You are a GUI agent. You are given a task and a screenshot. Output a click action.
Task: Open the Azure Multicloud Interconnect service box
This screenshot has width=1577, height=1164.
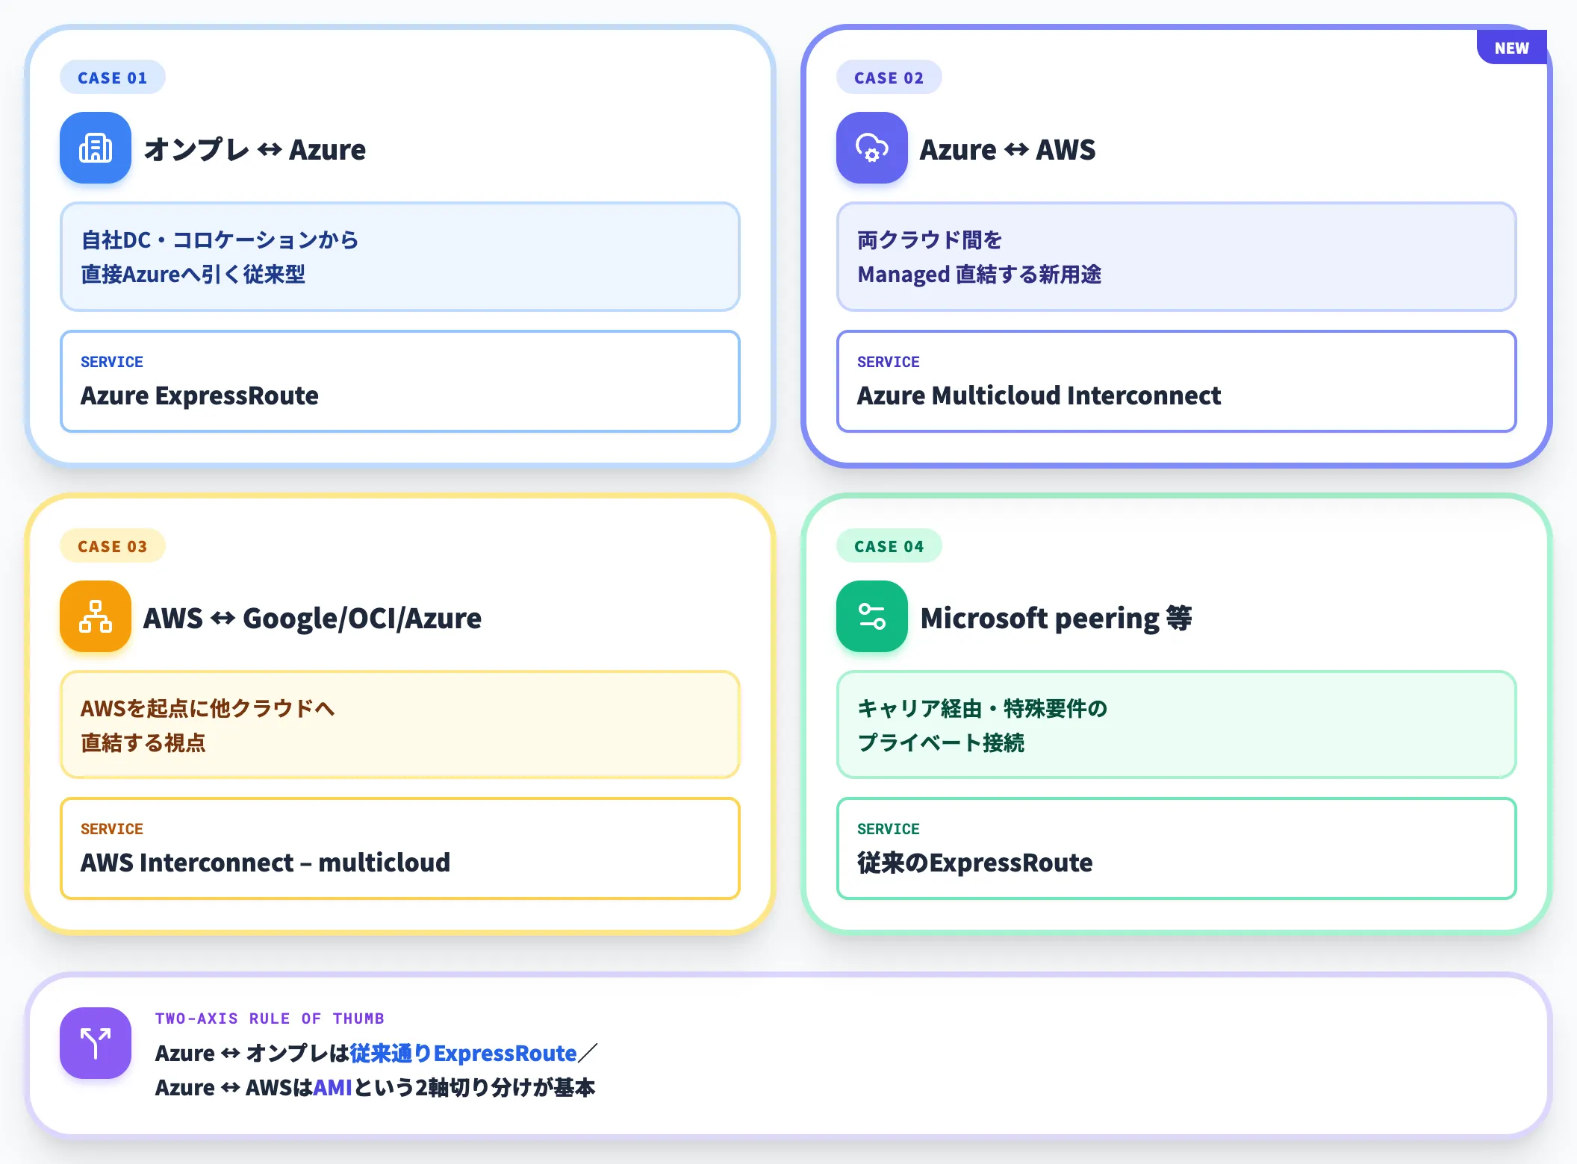[x=1177, y=381]
